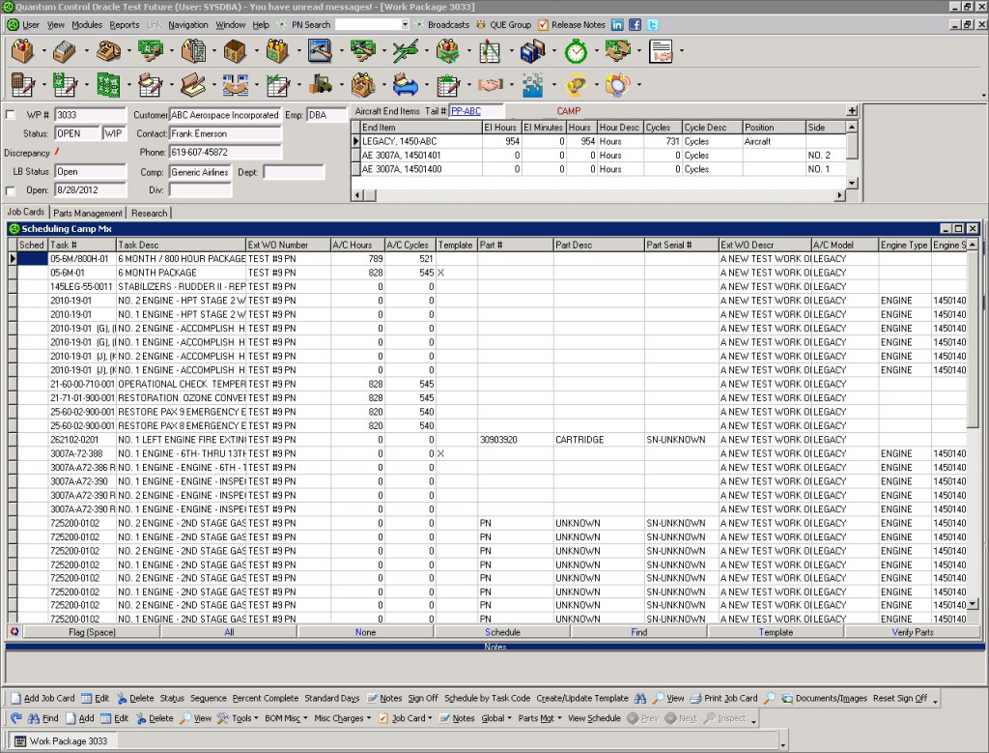Image resolution: width=989 pixels, height=753 pixels.
Task: Click the forklift toolbar icon
Action: coord(321,85)
